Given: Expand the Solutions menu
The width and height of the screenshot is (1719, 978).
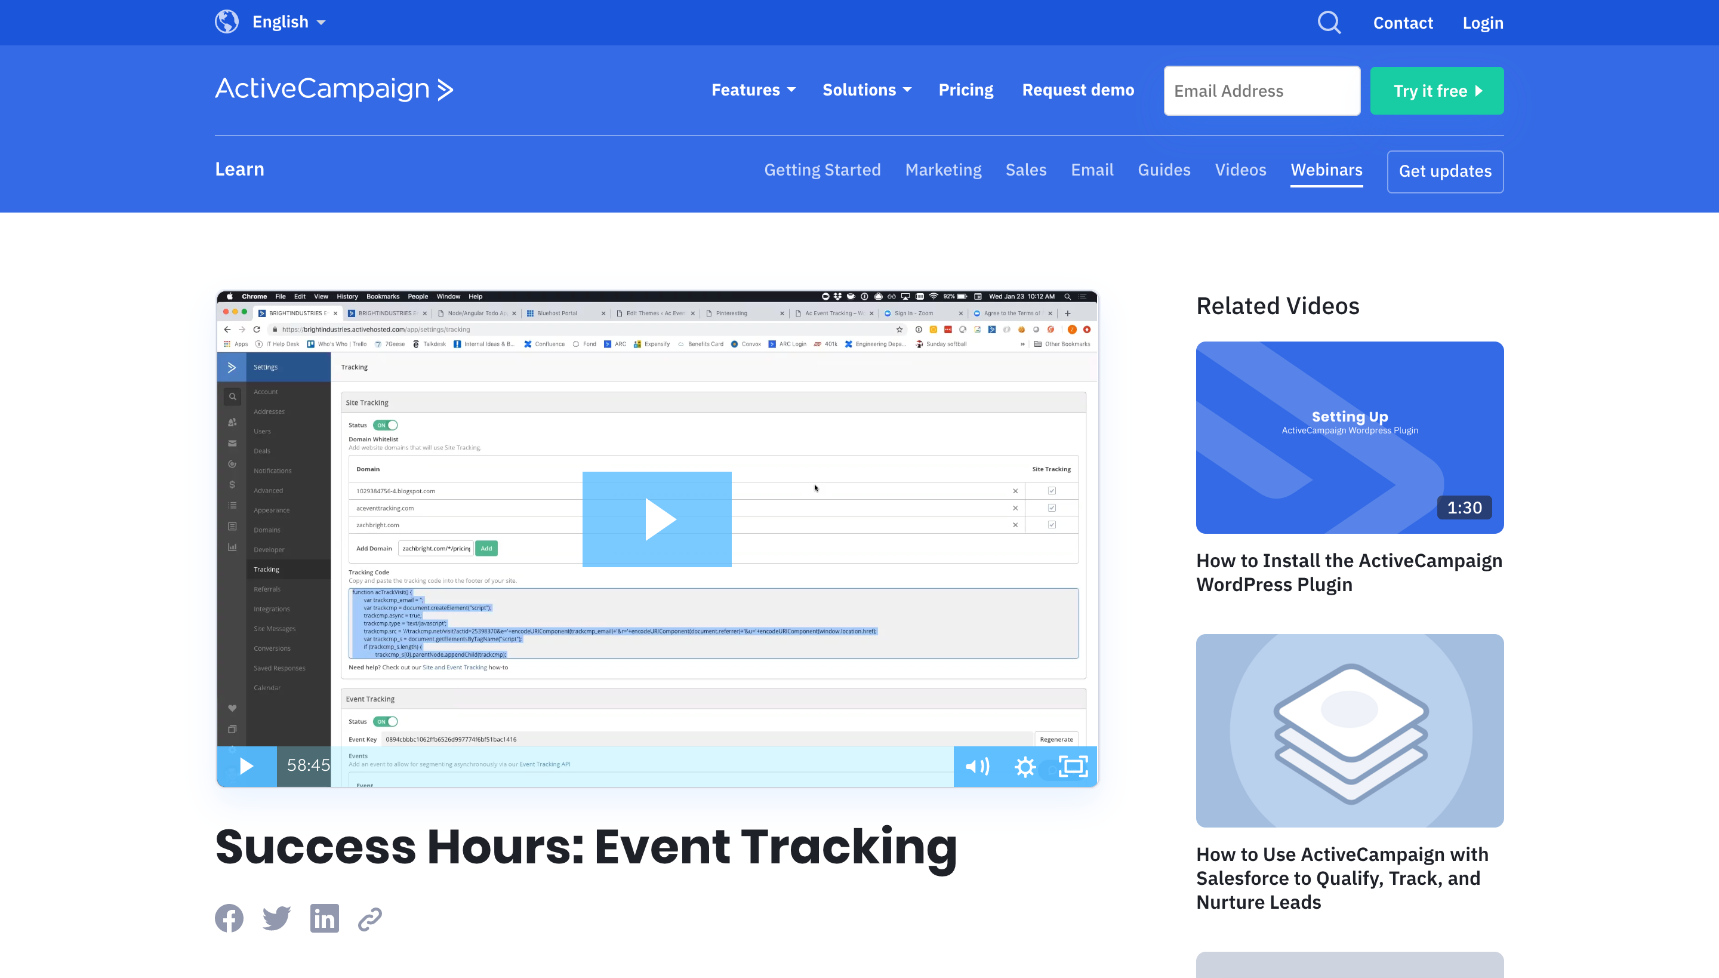Looking at the screenshot, I should click(x=867, y=90).
